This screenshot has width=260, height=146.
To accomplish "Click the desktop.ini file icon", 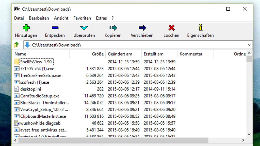I will pyautogui.click(x=16, y=89).
